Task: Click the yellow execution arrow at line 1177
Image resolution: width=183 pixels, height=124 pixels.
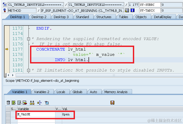Action: (7, 49)
